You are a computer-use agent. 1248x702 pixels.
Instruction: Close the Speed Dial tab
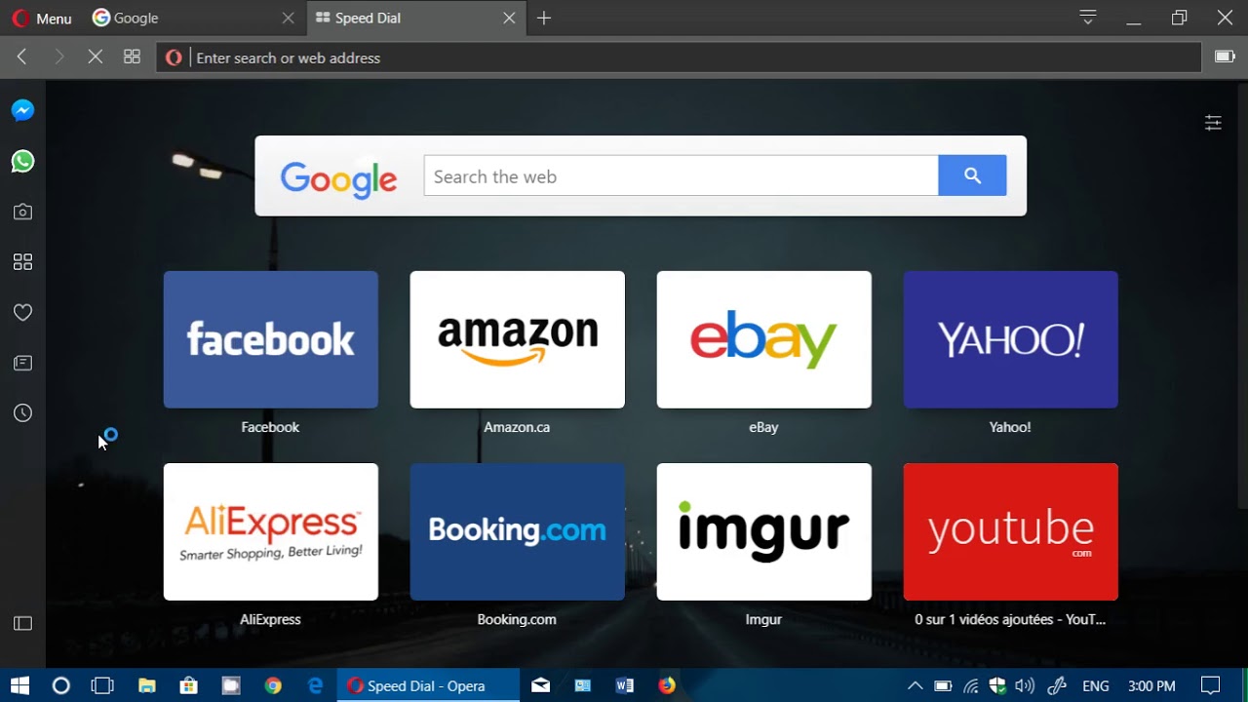[509, 18]
